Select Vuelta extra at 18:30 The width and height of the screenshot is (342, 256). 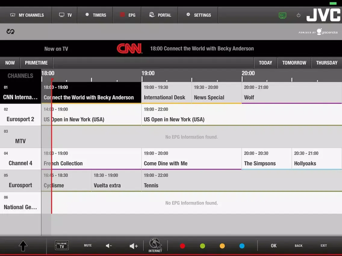[116, 181]
